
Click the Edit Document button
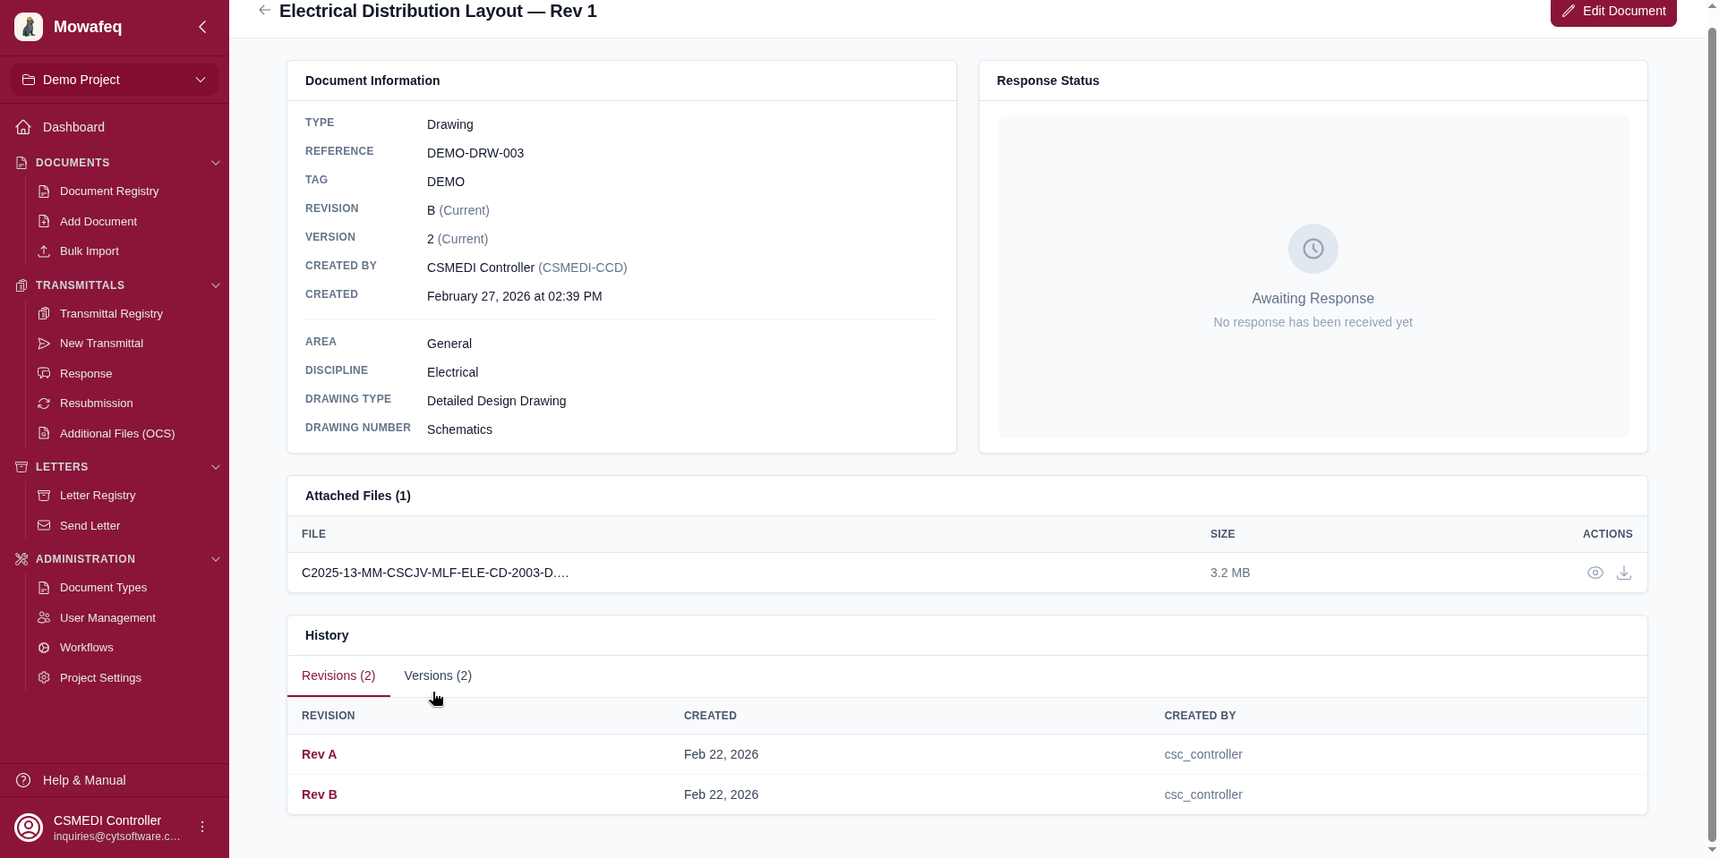[1612, 11]
